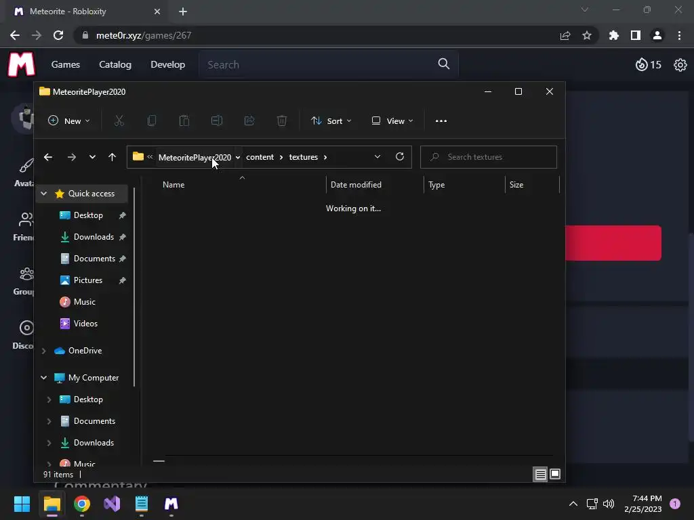Collapse the Quick access tree
The image size is (694, 520).
[44, 193]
